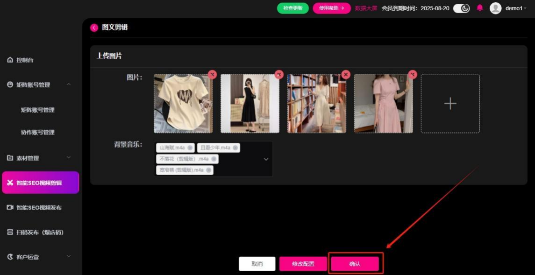Go to 控制台 in the sidebar
535x275 pixels.
point(25,60)
